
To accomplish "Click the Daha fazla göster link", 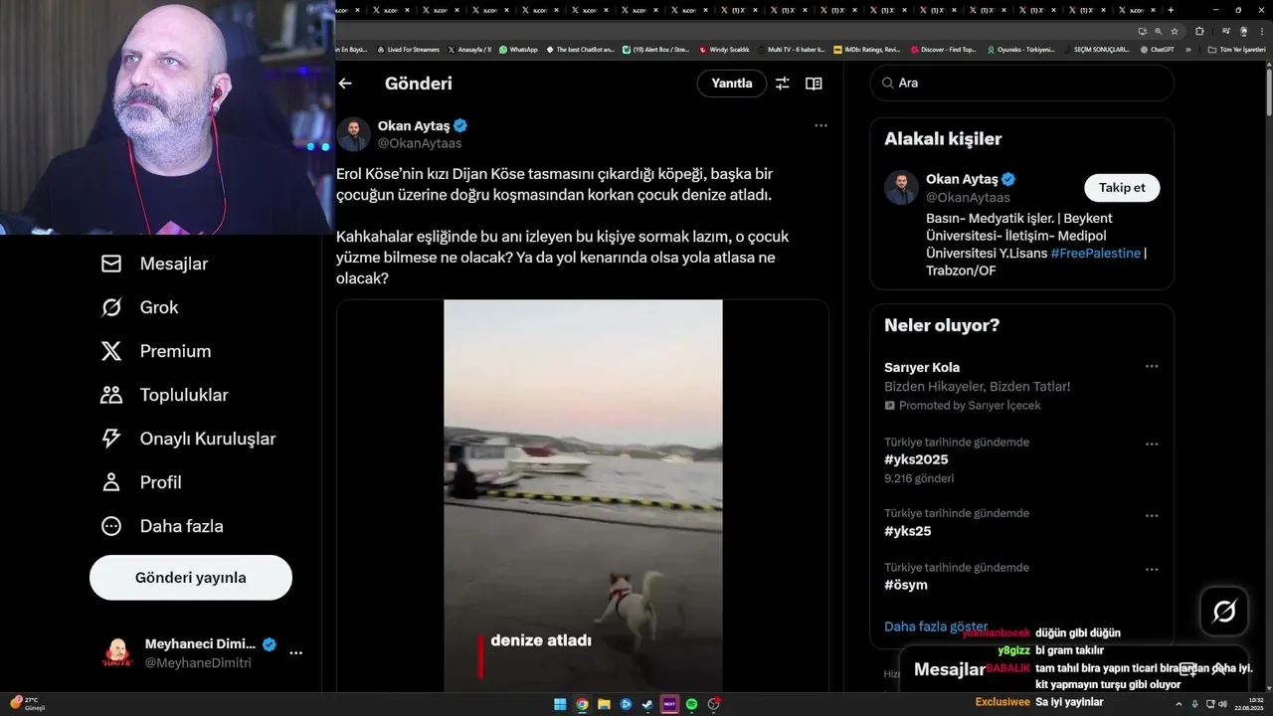I will tap(936, 626).
